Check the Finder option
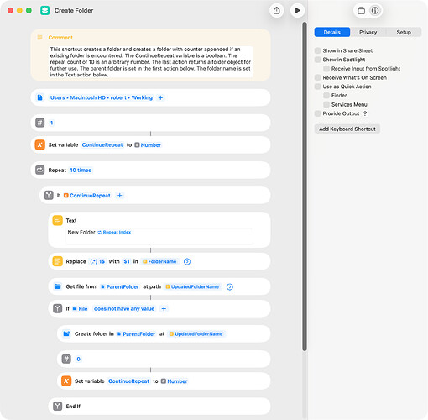Image resolution: width=428 pixels, height=420 pixels. pyautogui.click(x=326, y=96)
